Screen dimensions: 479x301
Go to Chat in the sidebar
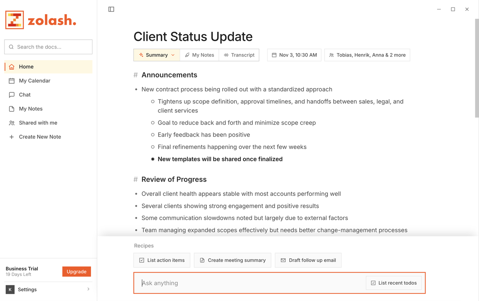click(48, 95)
